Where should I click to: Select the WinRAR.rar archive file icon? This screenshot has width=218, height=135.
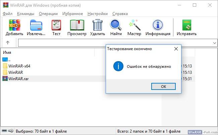pos(5,79)
